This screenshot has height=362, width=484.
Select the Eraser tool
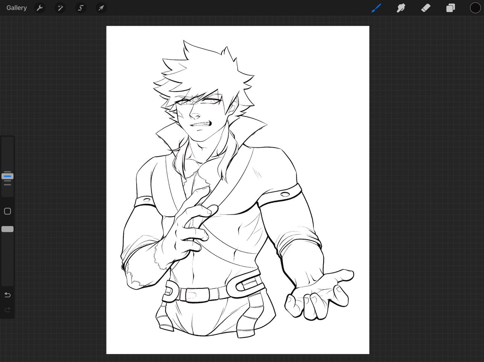[x=426, y=8]
